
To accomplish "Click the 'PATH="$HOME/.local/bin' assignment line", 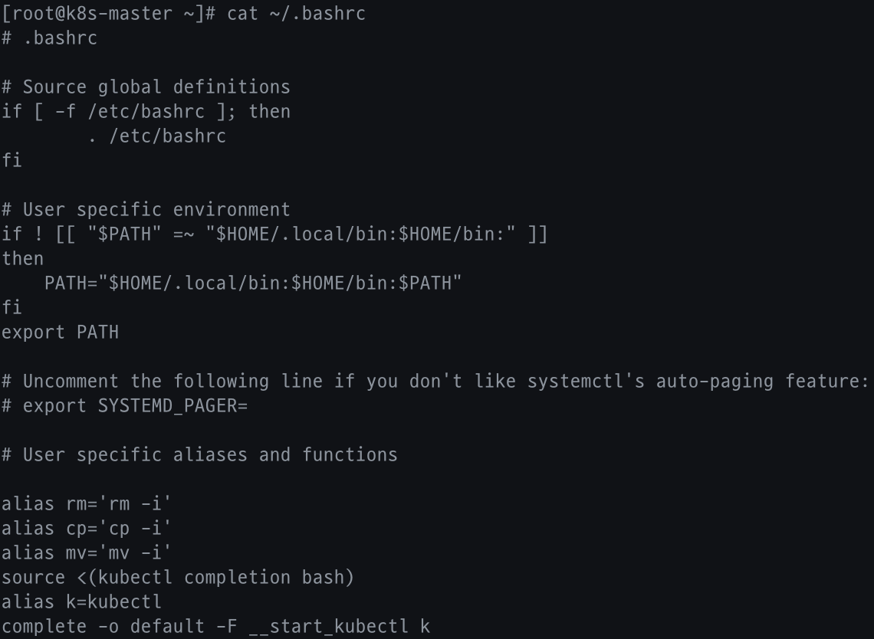I will tap(253, 283).
